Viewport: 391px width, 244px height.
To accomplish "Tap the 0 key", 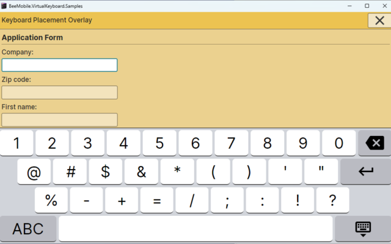I will pyautogui.click(x=339, y=143).
